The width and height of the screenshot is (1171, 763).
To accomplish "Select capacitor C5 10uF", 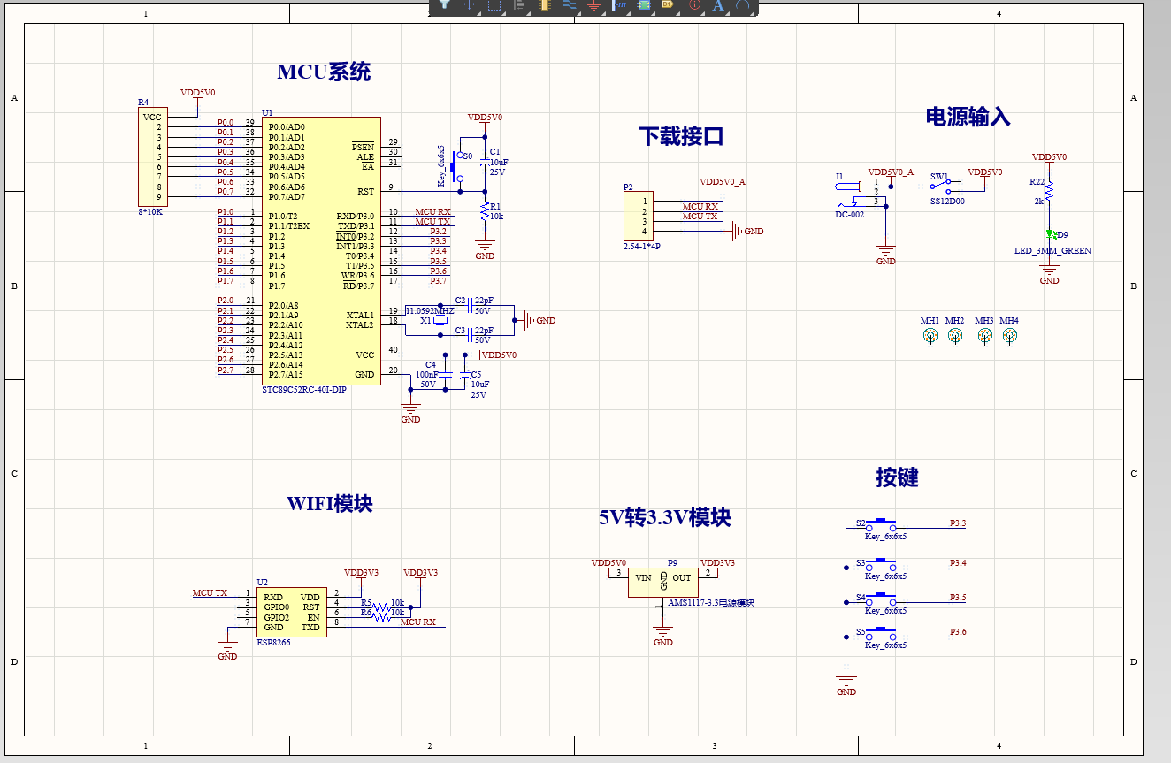I will (464, 375).
